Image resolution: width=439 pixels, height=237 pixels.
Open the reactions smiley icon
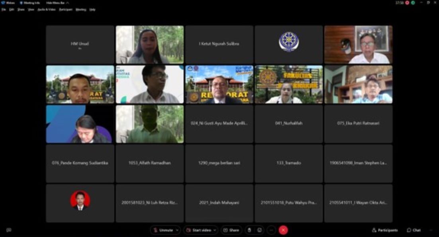pyautogui.click(x=260, y=230)
